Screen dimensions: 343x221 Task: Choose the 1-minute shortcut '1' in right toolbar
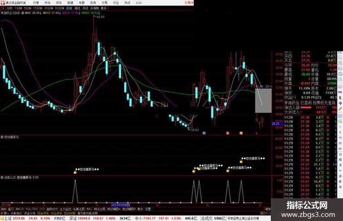pyautogui.click(x=340, y=127)
